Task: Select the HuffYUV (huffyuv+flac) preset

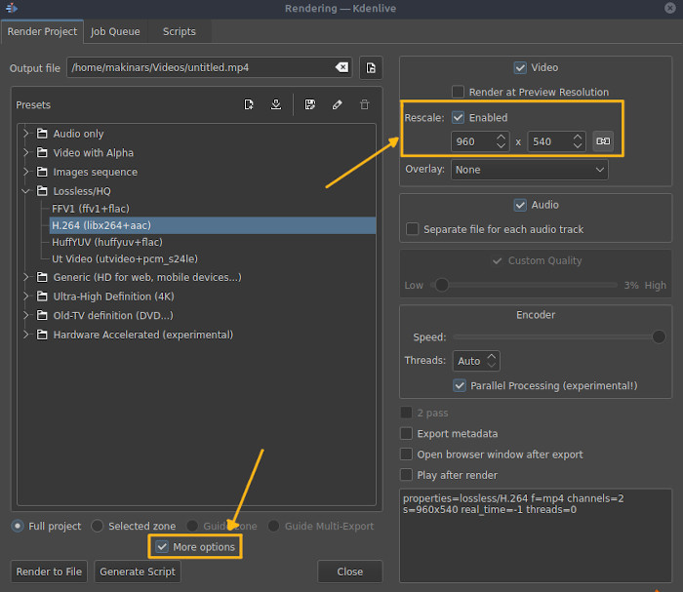Action: tap(107, 242)
